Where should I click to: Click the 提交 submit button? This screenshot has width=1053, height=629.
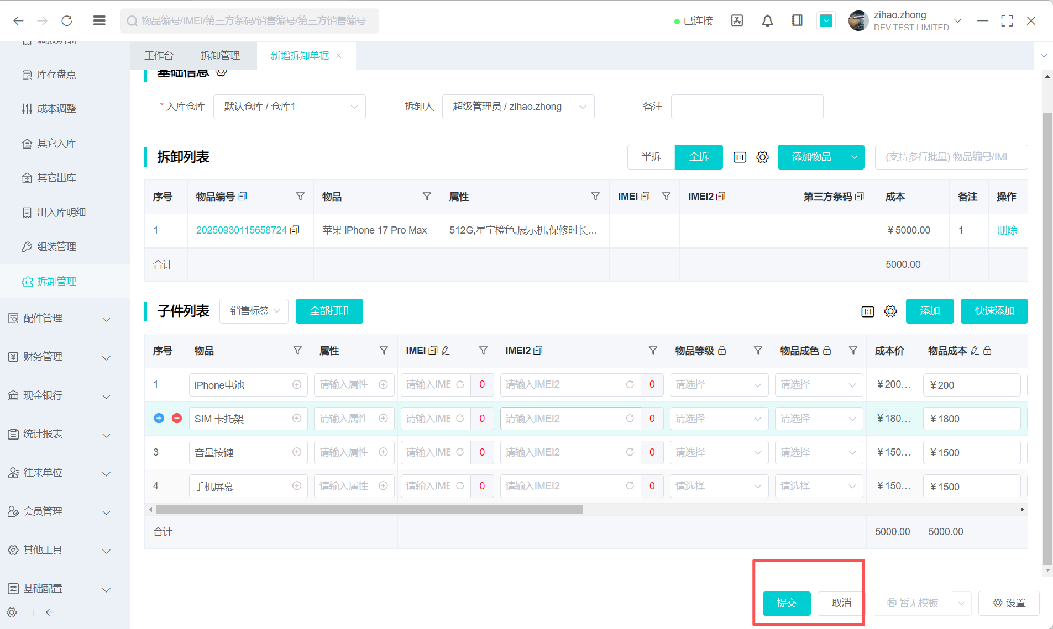pyautogui.click(x=786, y=603)
